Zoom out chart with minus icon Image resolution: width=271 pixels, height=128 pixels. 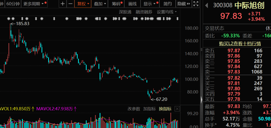[x=70, y=4]
